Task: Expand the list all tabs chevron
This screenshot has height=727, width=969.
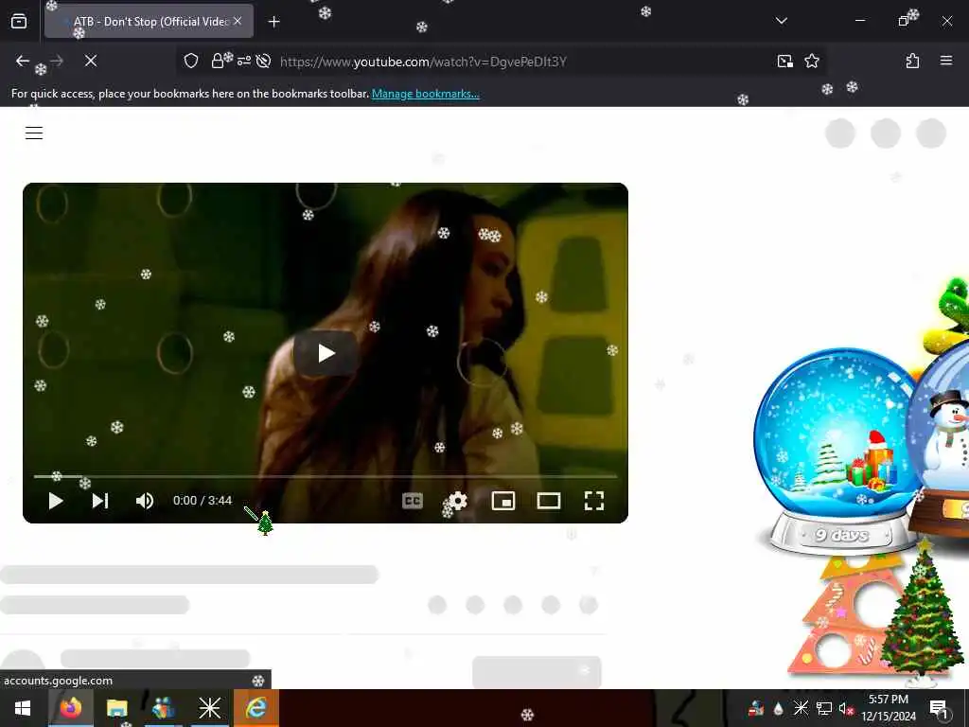Action: coord(781,21)
